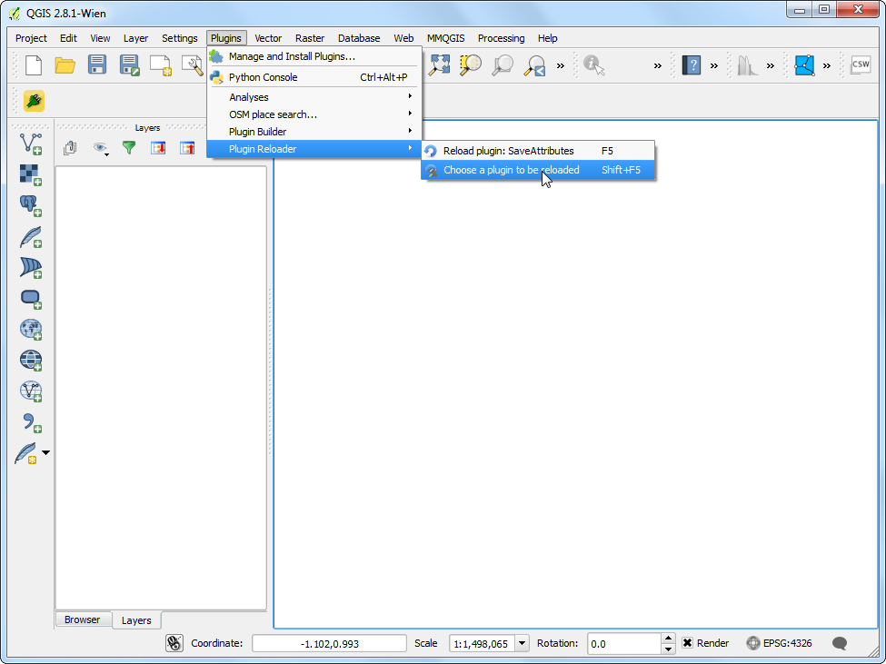Save the project with the floppy disk icon
Screen dimensions: 886x664
click(x=97, y=64)
